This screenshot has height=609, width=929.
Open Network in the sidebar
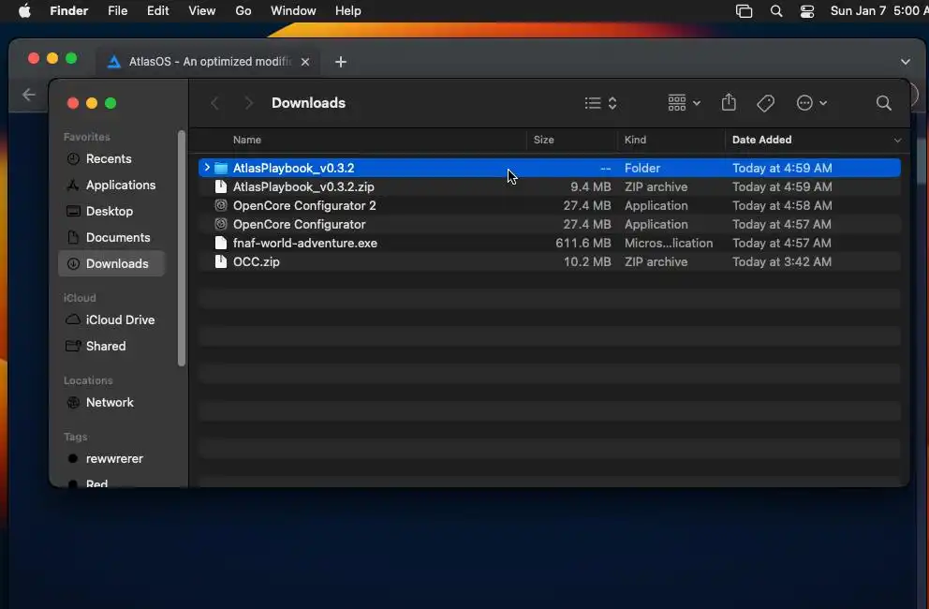click(x=111, y=402)
